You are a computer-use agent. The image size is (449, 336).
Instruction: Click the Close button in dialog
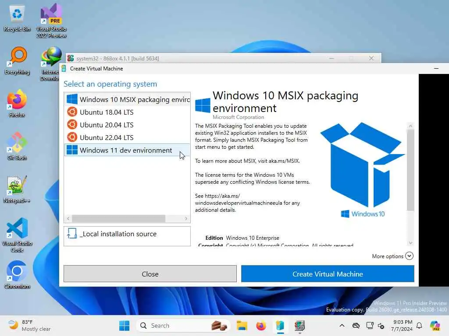150,274
